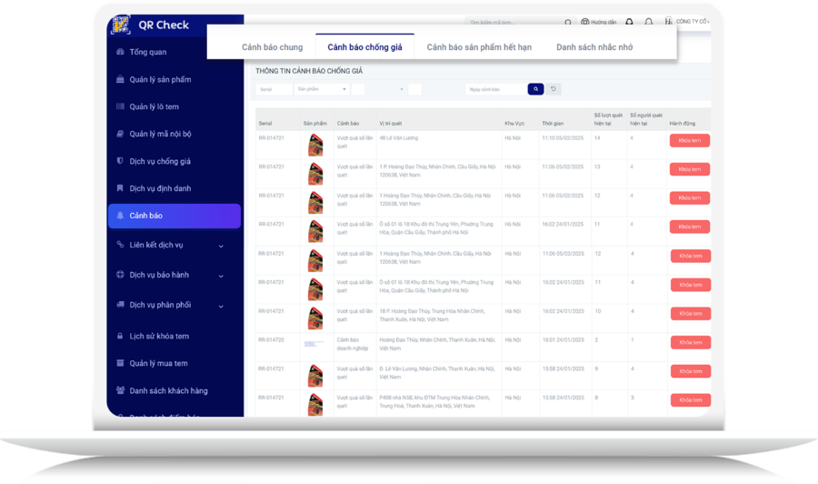Image resolution: width=818 pixels, height=484 pixels.
Task: Open the Sản phẩm filter dropdown
Action: [x=322, y=89]
